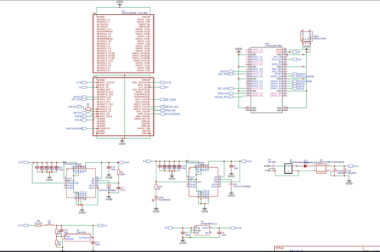Select the D1 diode symbol
Screen dimensions: 380x252
pos(305,166)
